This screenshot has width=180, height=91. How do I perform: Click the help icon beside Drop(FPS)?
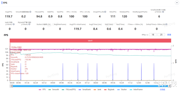click(105, 12)
